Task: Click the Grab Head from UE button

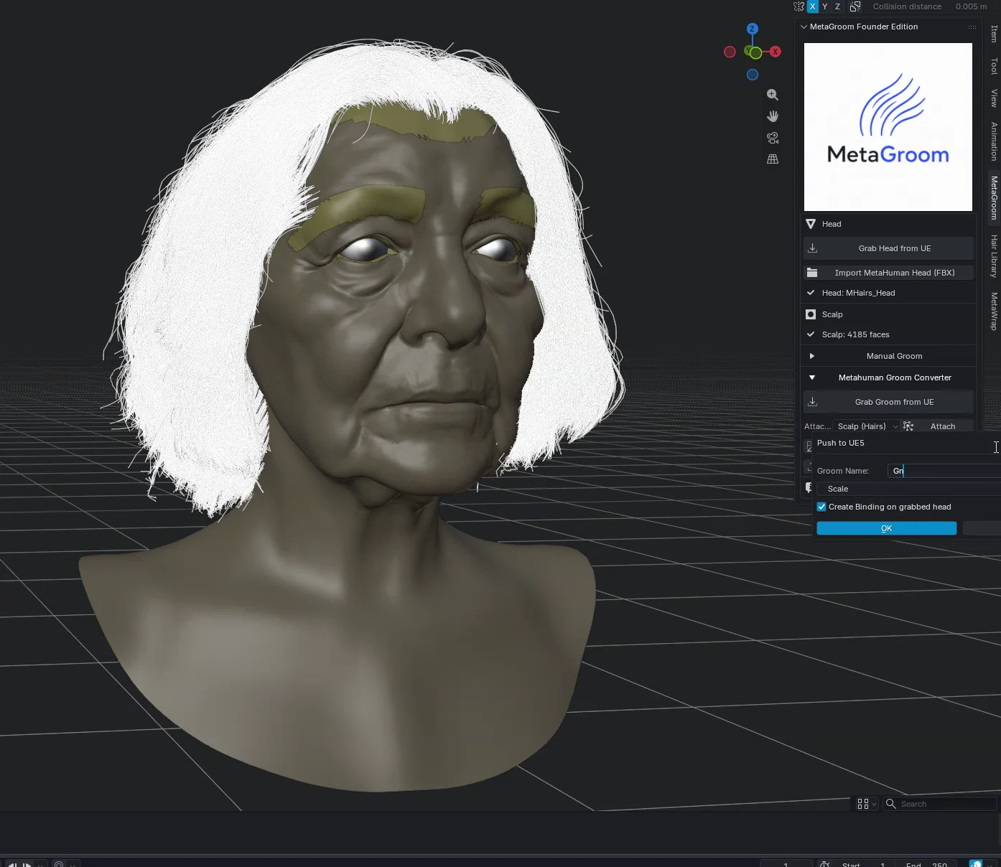Action: coord(889,248)
